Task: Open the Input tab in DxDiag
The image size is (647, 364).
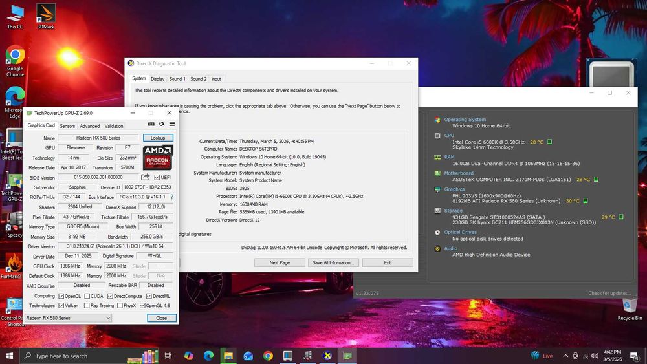Action: tap(216, 79)
